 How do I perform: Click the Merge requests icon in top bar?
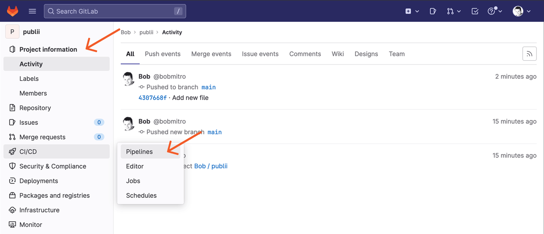click(451, 11)
